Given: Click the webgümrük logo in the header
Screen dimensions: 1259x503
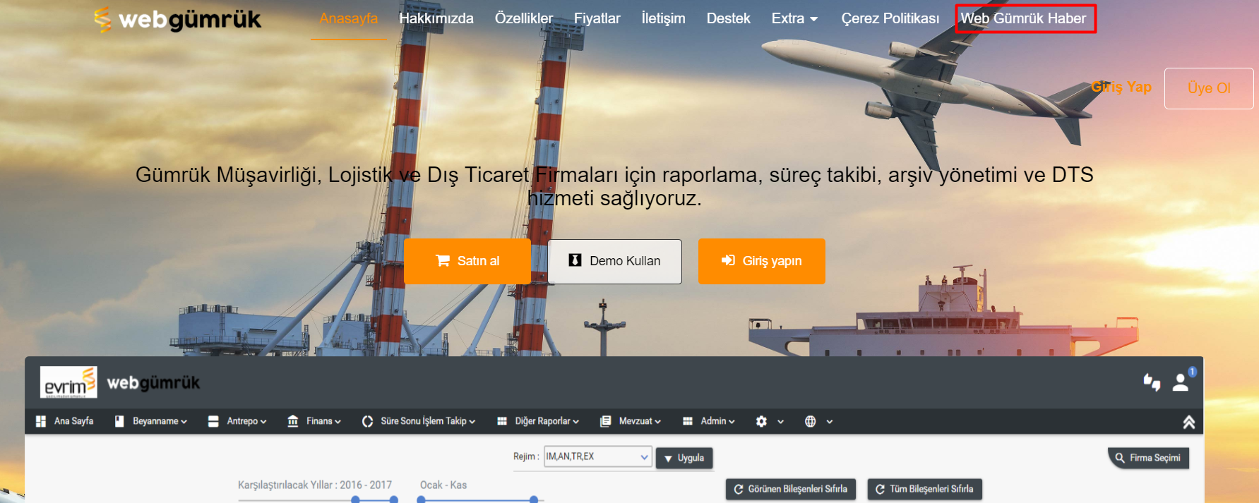Looking at the screenshot, I should (x=177, y=19).
